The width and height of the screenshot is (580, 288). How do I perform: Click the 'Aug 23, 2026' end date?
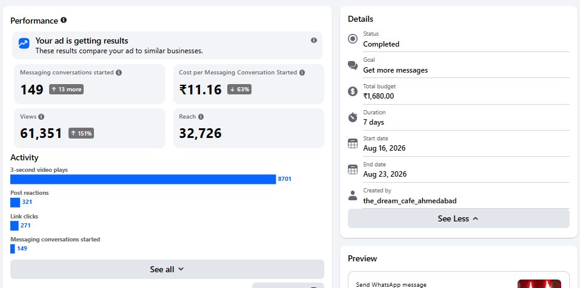pyautogui.click(x=385, y=174)
